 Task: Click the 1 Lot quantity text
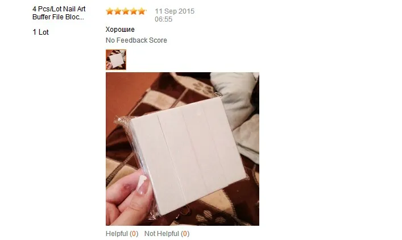[40, 32]
